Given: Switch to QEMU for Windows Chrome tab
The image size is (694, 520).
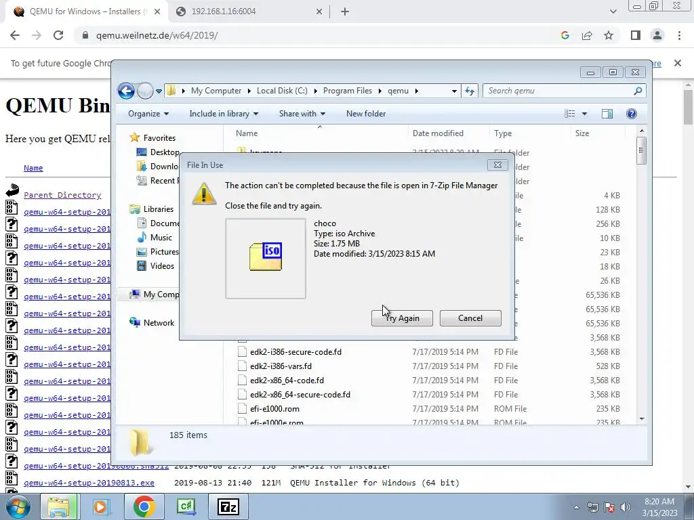Looking at the screenshot, I should (86, 12).
